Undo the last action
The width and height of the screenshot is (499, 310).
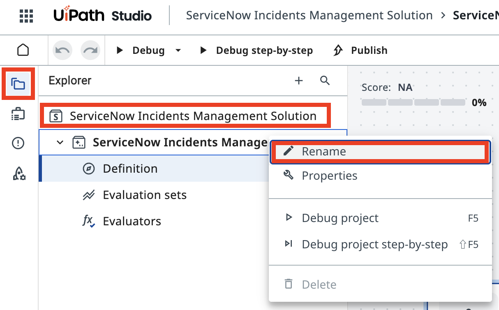tap(62, 50)
